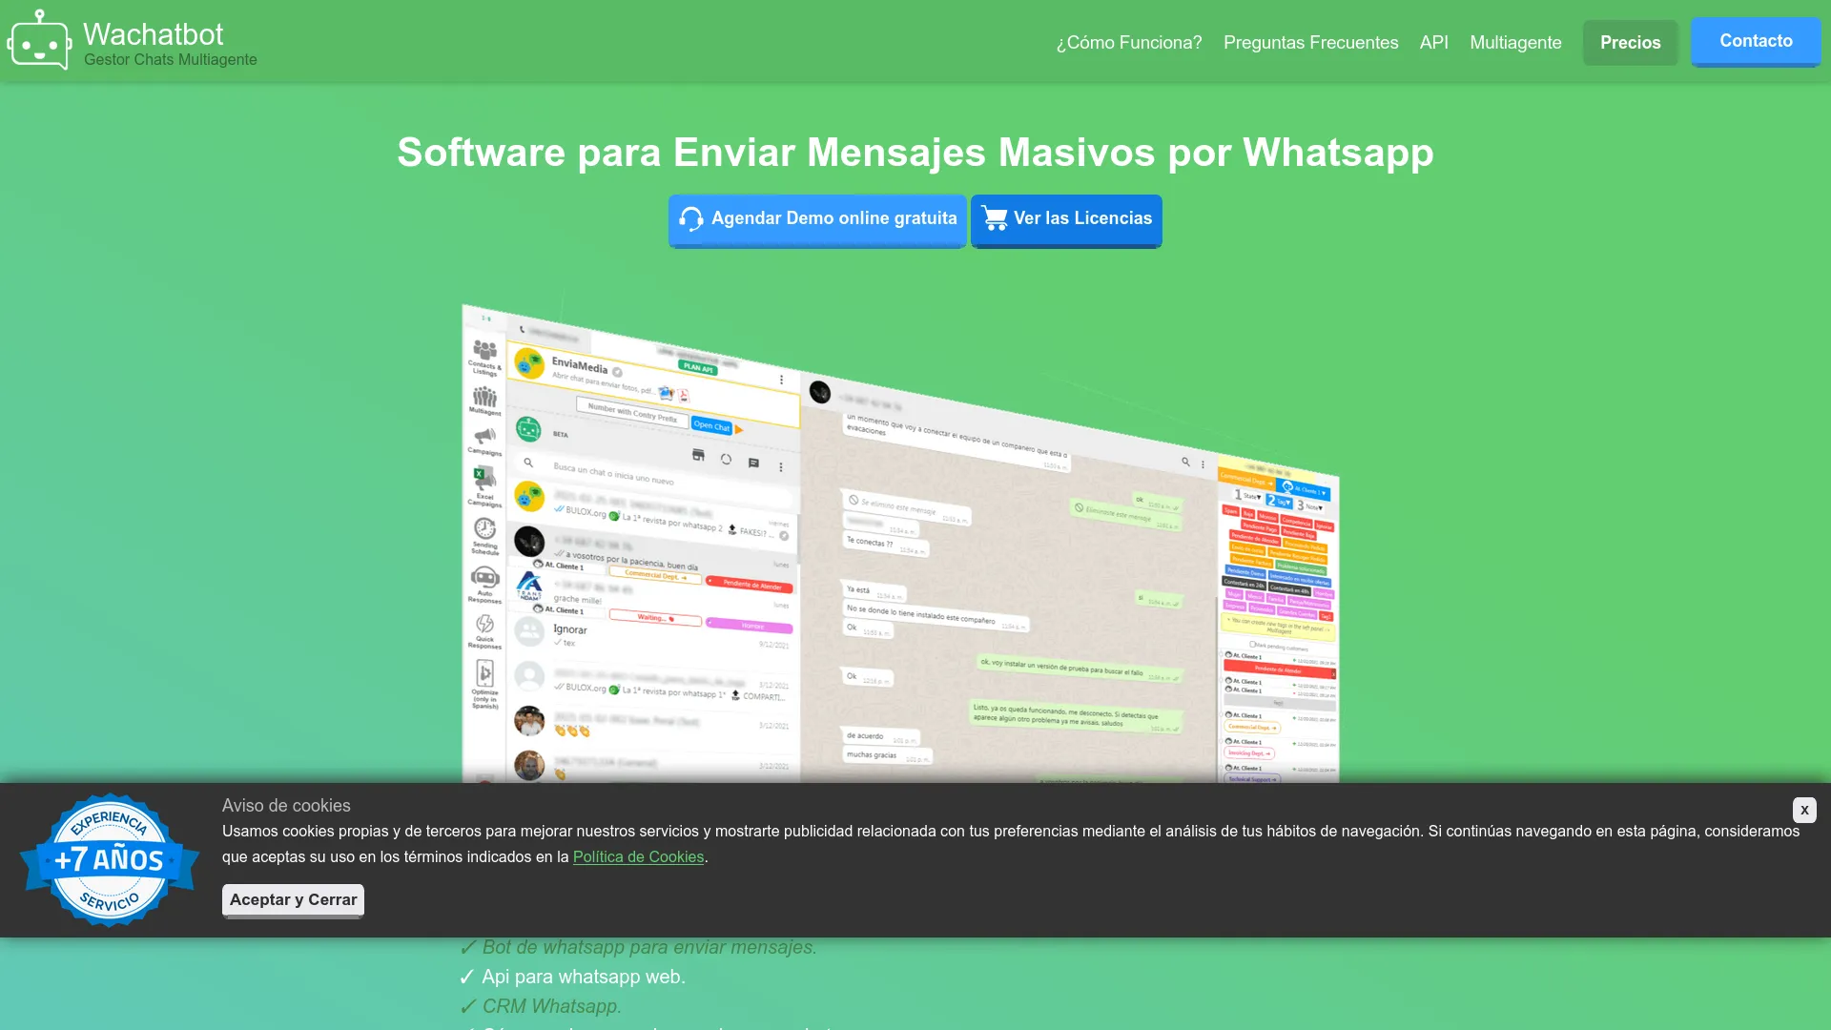The image size is (1831, 1030).
Task: Click the Open Chat button in screenshot
Action: pyautogui.click(x=711, y=426)
